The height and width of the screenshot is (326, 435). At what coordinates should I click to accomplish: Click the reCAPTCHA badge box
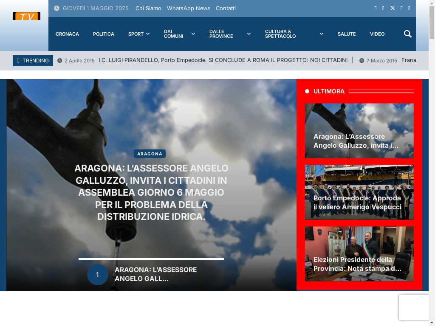414,307
